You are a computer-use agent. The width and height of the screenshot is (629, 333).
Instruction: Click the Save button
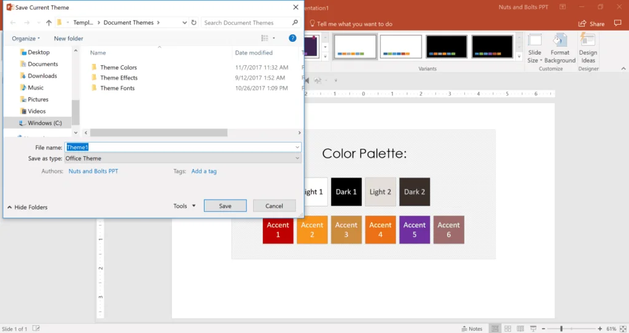click(x=225, y=206)
